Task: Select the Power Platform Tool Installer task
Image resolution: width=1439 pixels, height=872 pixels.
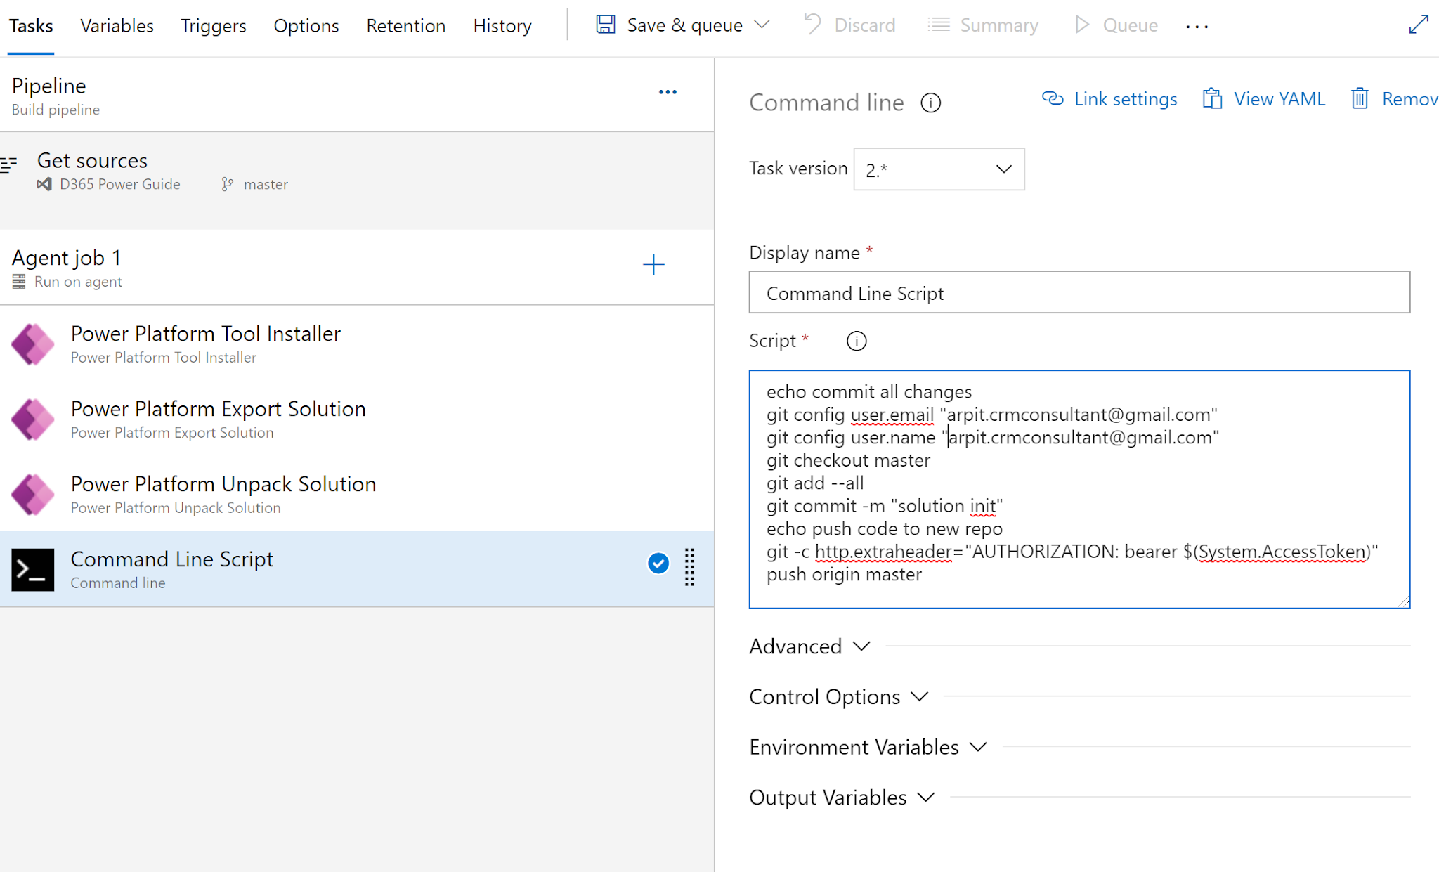Action: (x=205, y=342)
